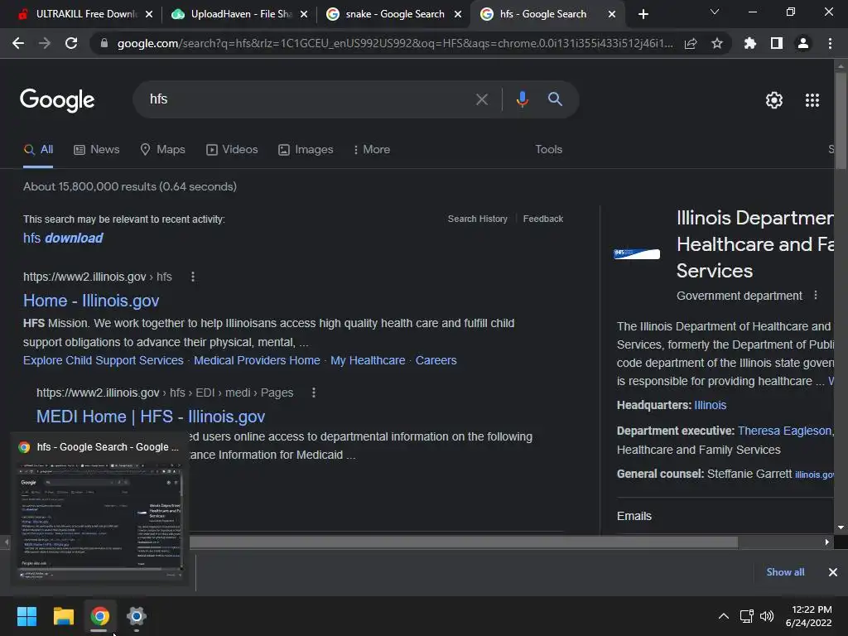Screen dimensions: 848x636
Task: View site information lock icon
Action: (x=104, y=43)
